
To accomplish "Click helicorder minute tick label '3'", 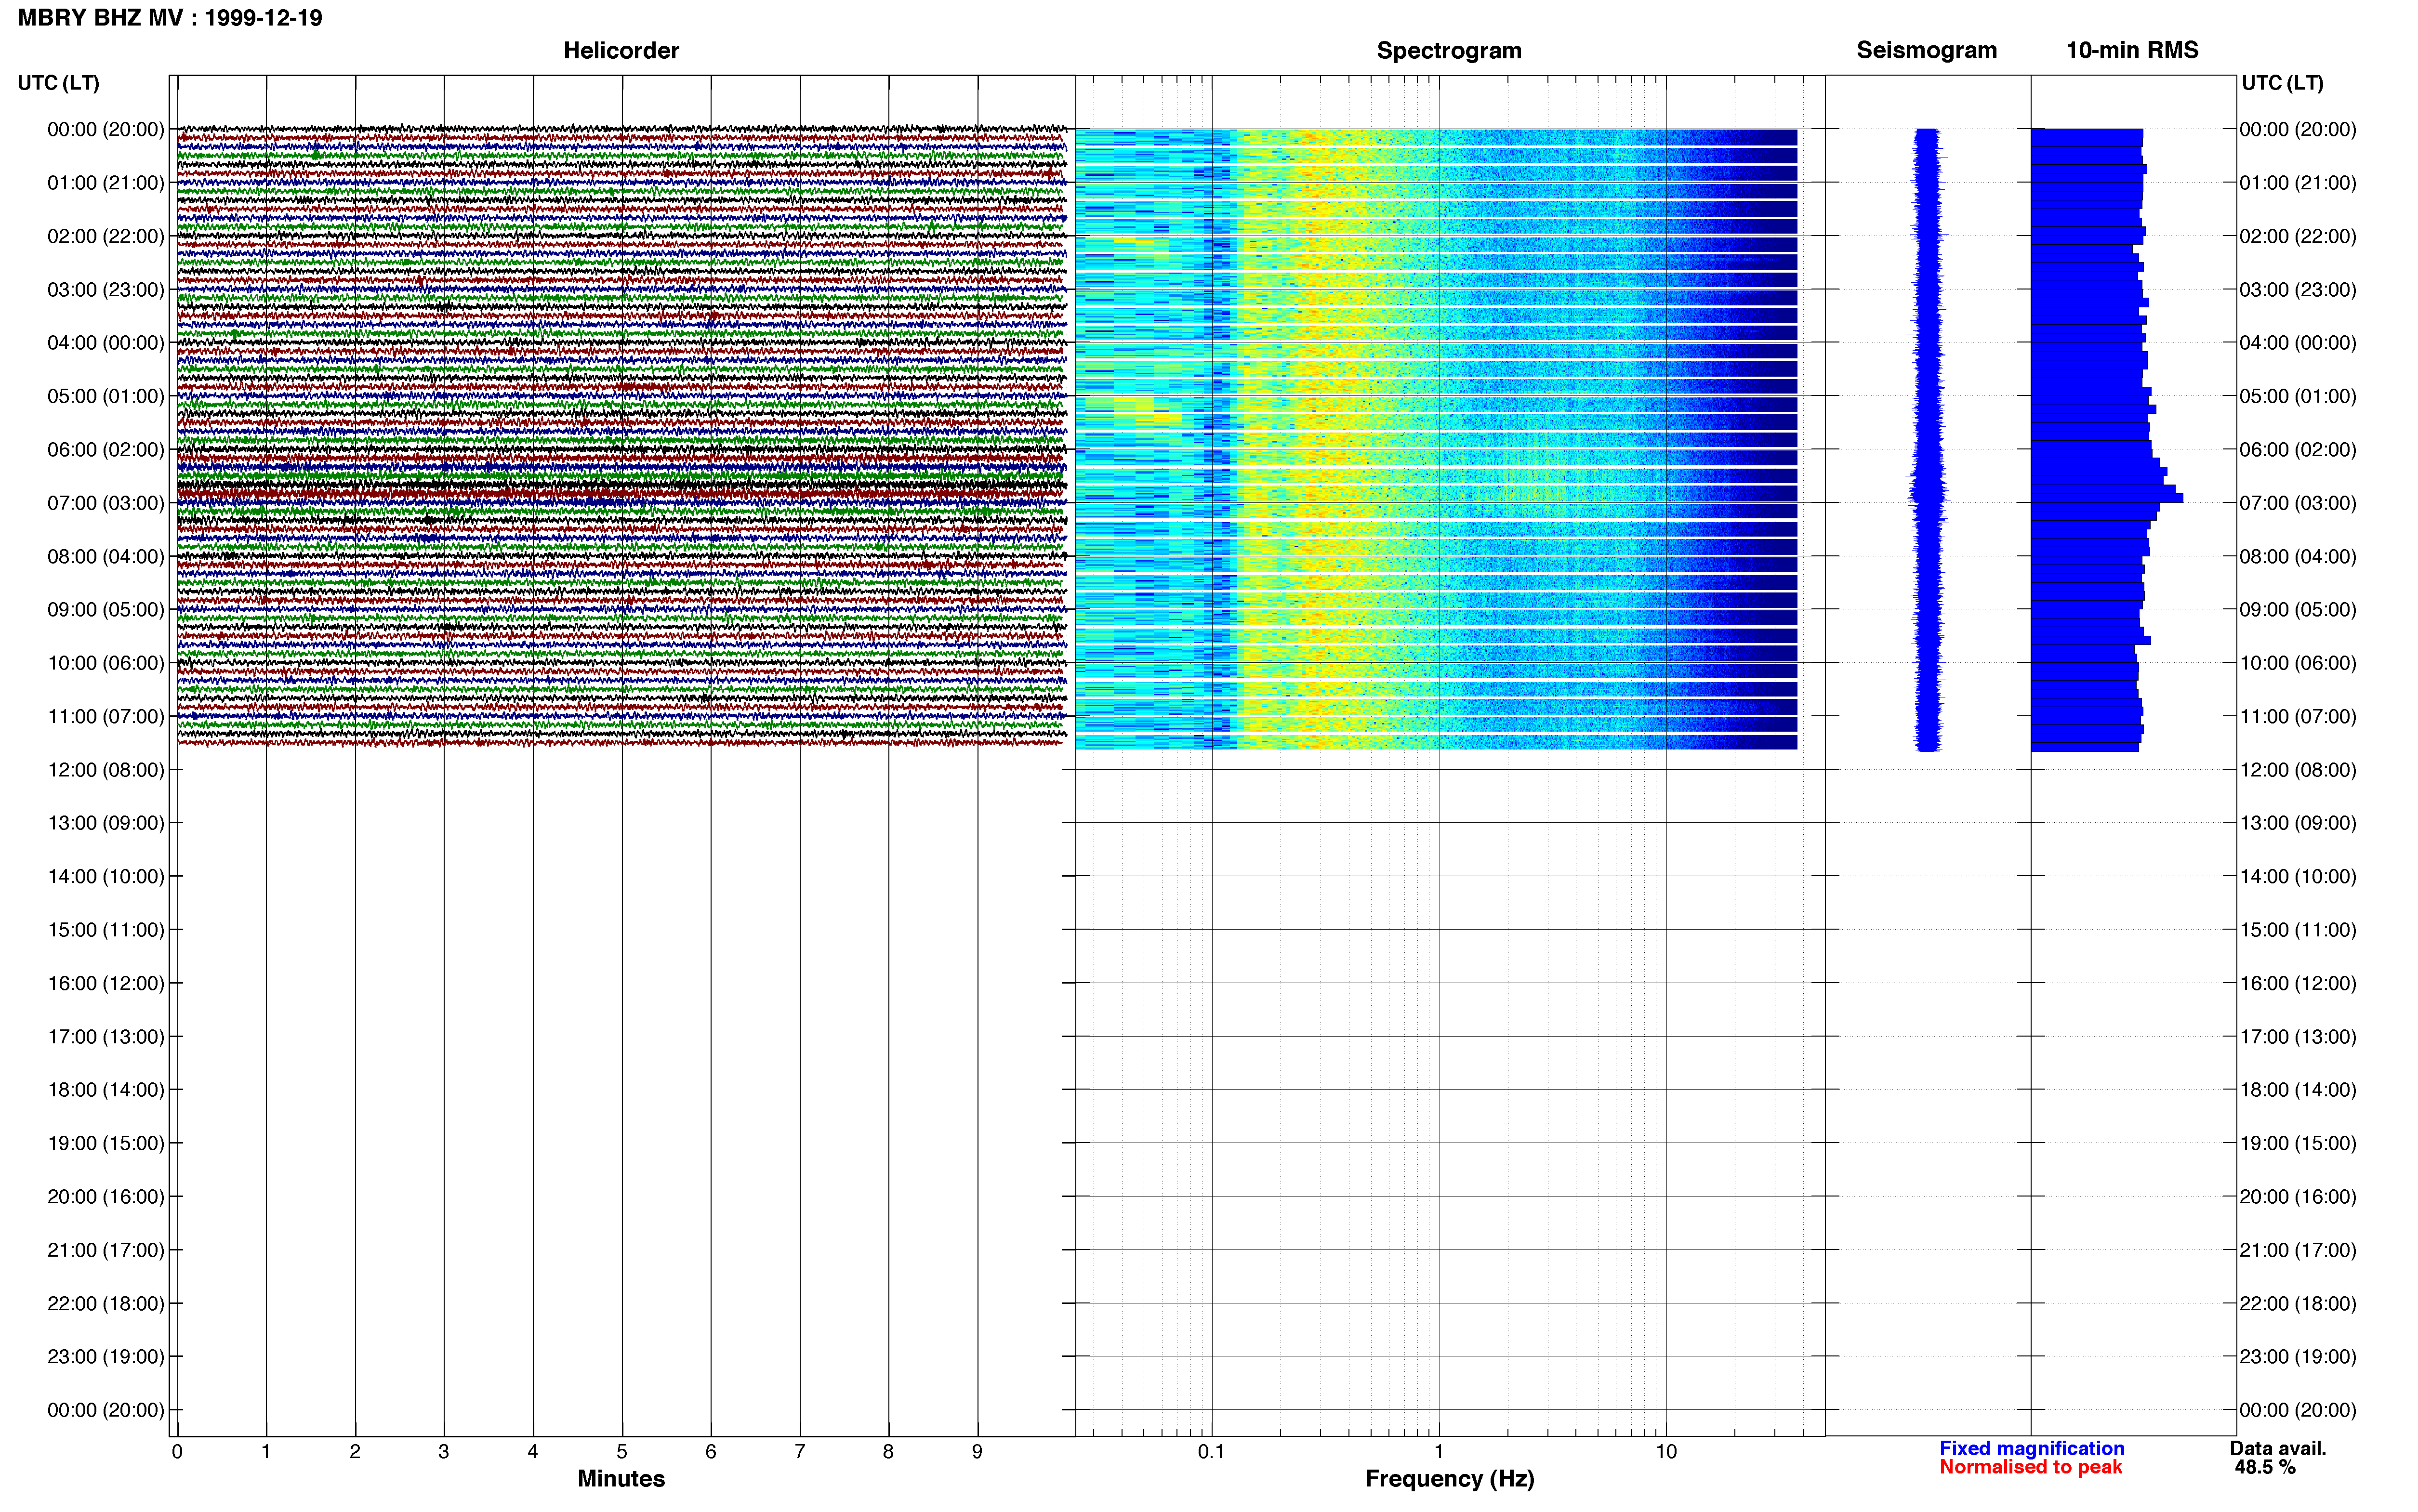I will tap(444, 1452).
